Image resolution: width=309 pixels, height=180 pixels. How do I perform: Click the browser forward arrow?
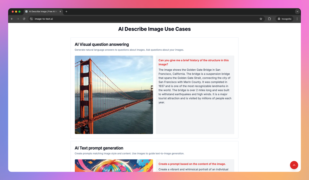(x=18, y=19)
